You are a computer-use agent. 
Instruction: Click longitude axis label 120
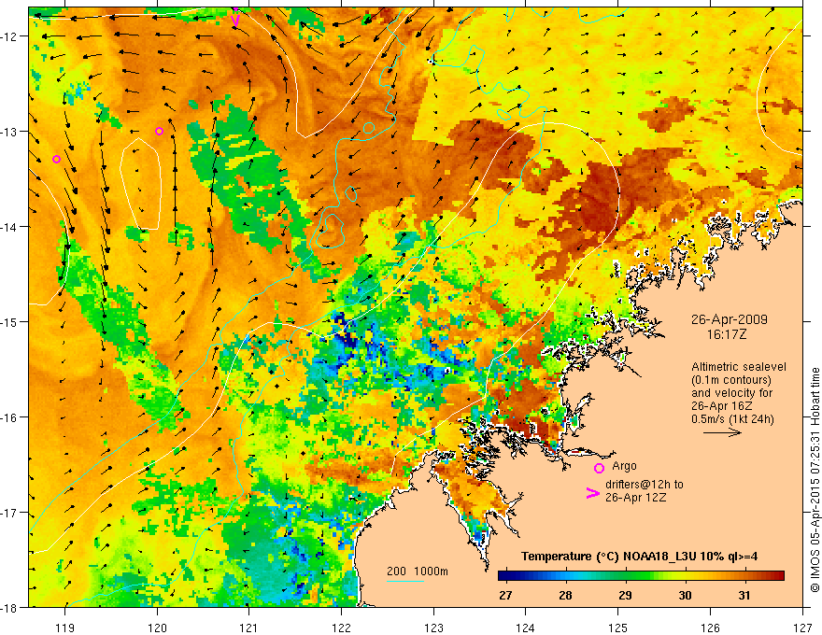157,628
